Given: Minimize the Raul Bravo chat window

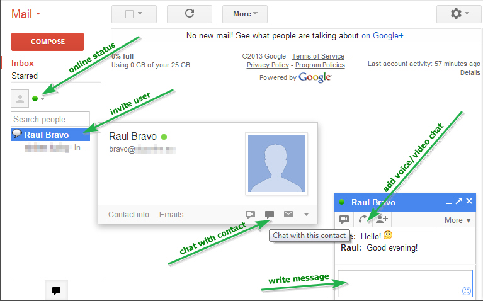Looking at the screenshot, I should tap(449, 202).
